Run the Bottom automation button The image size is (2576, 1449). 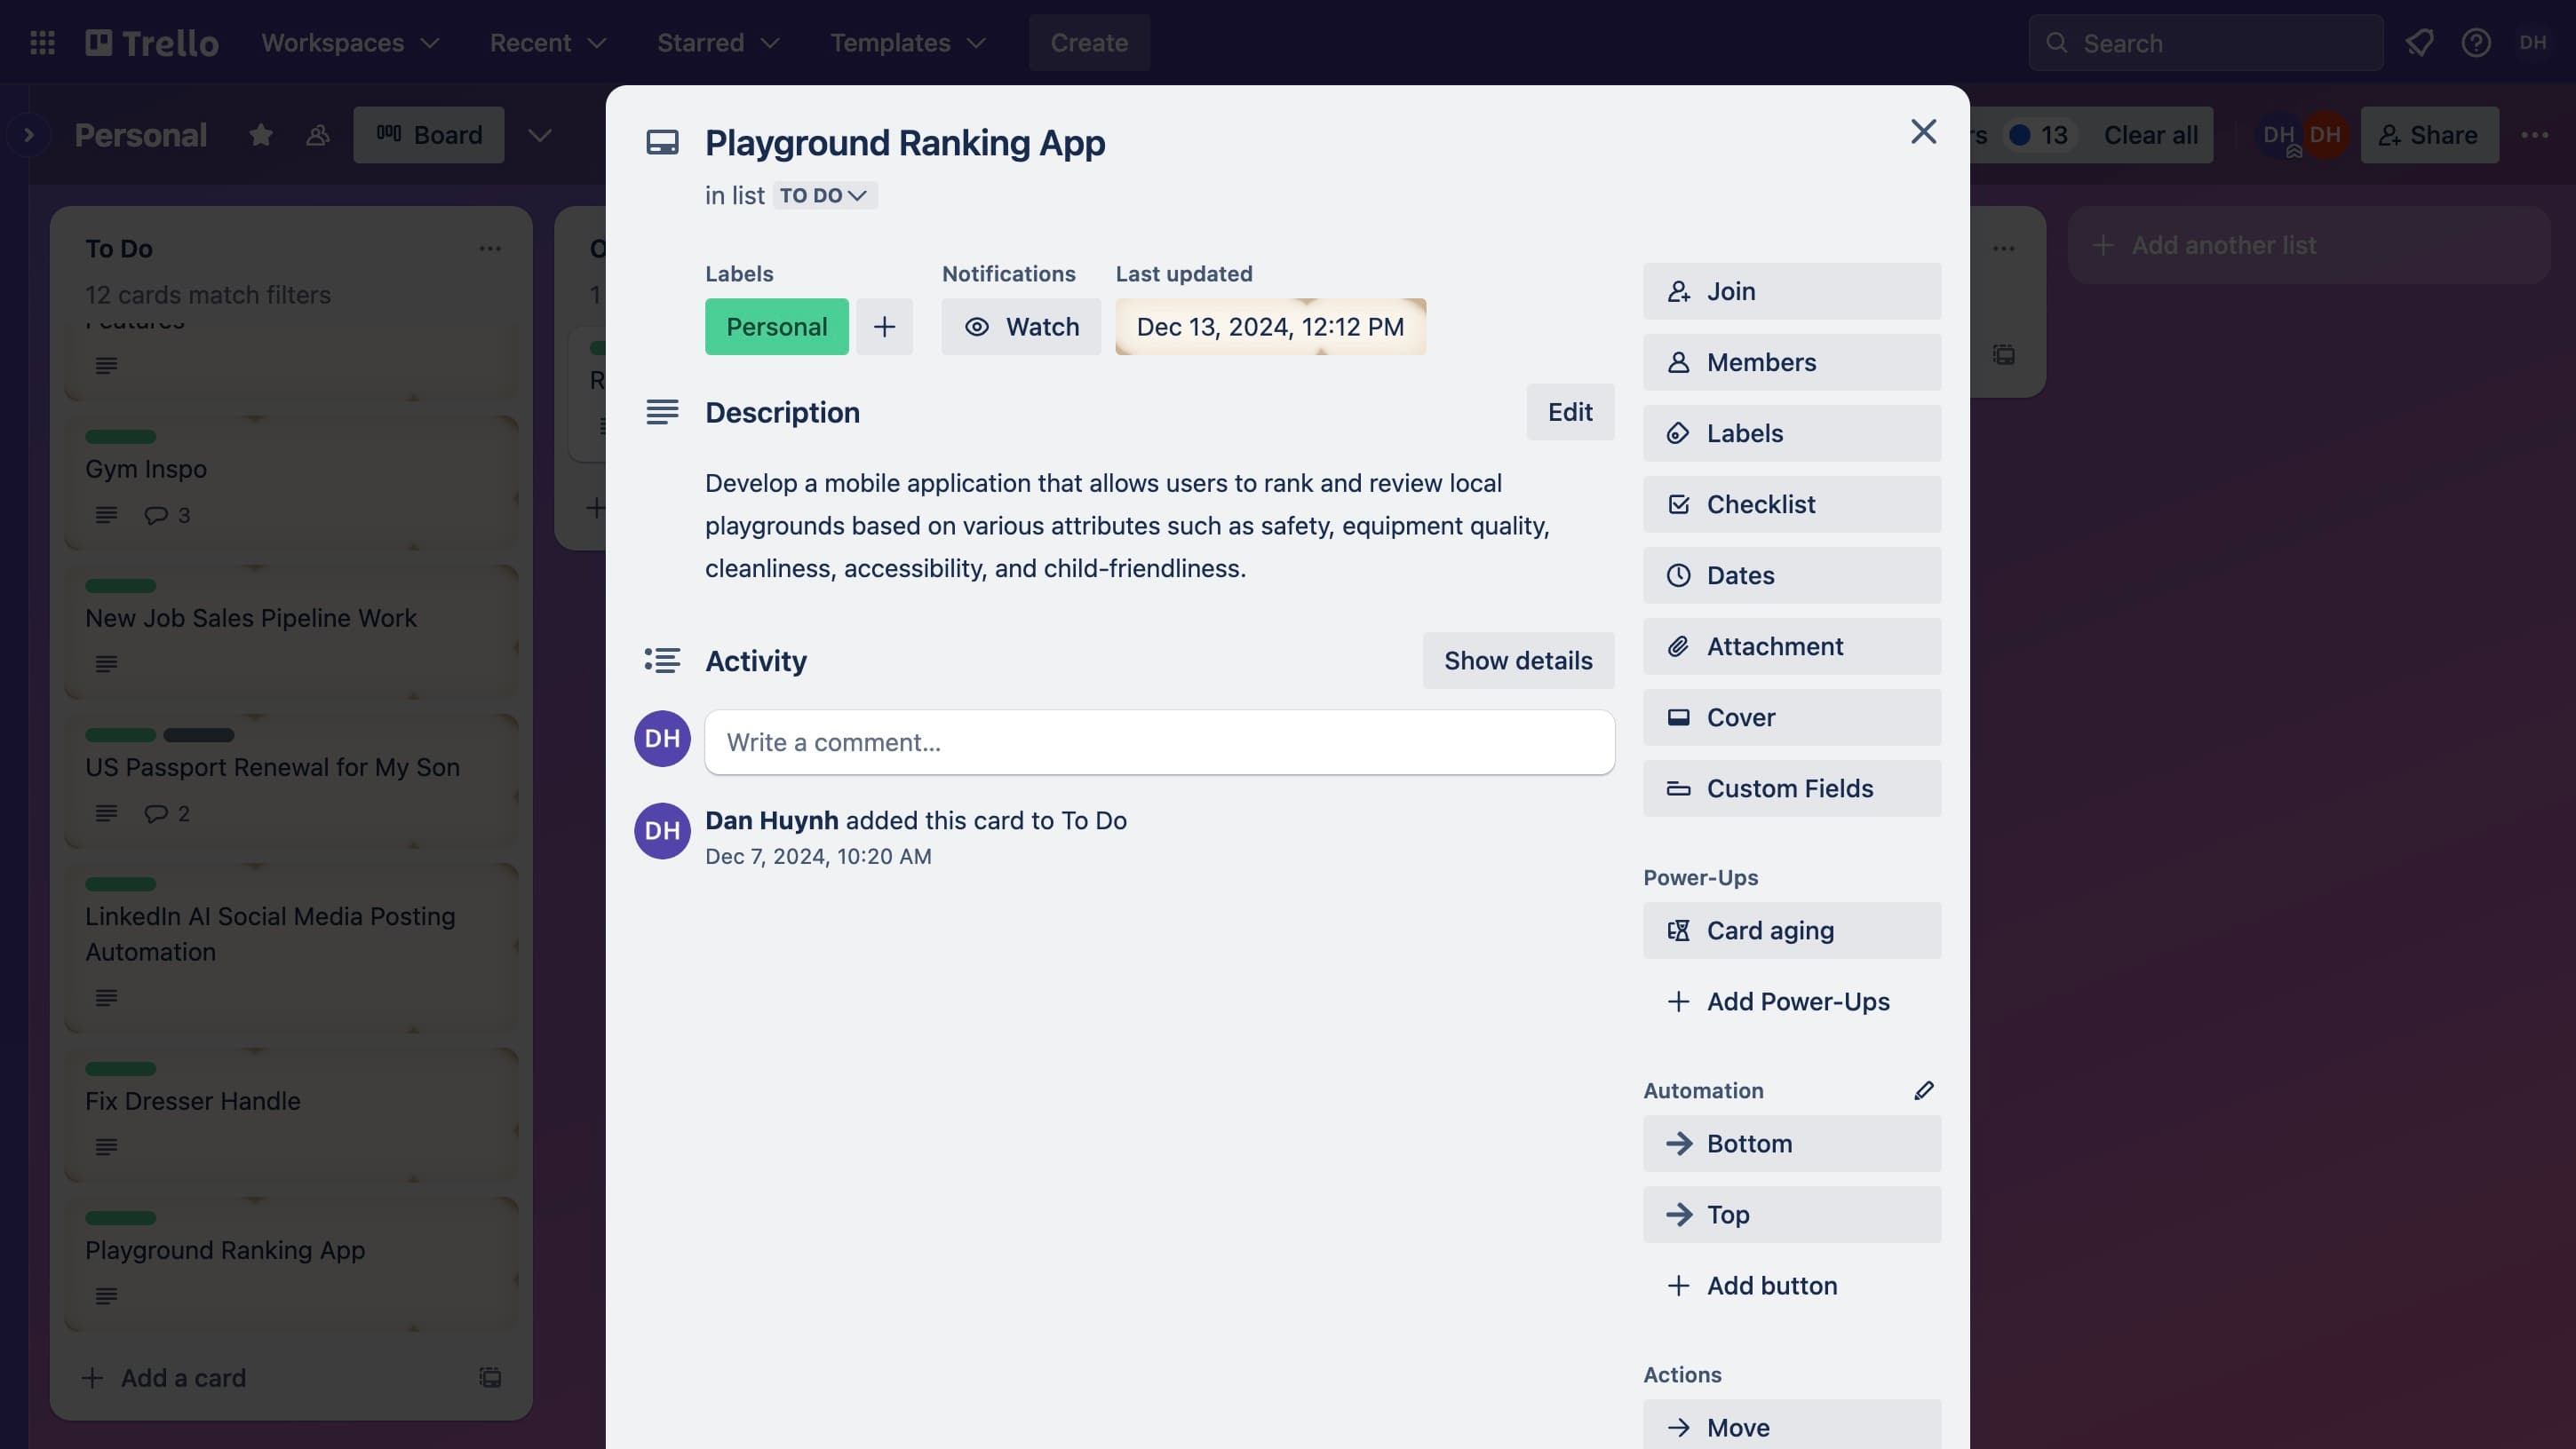(1792, 1144)
